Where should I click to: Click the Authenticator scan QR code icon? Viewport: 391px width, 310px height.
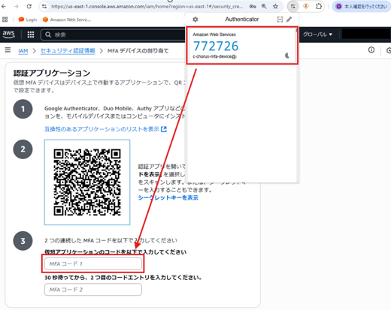pos(280,20)
